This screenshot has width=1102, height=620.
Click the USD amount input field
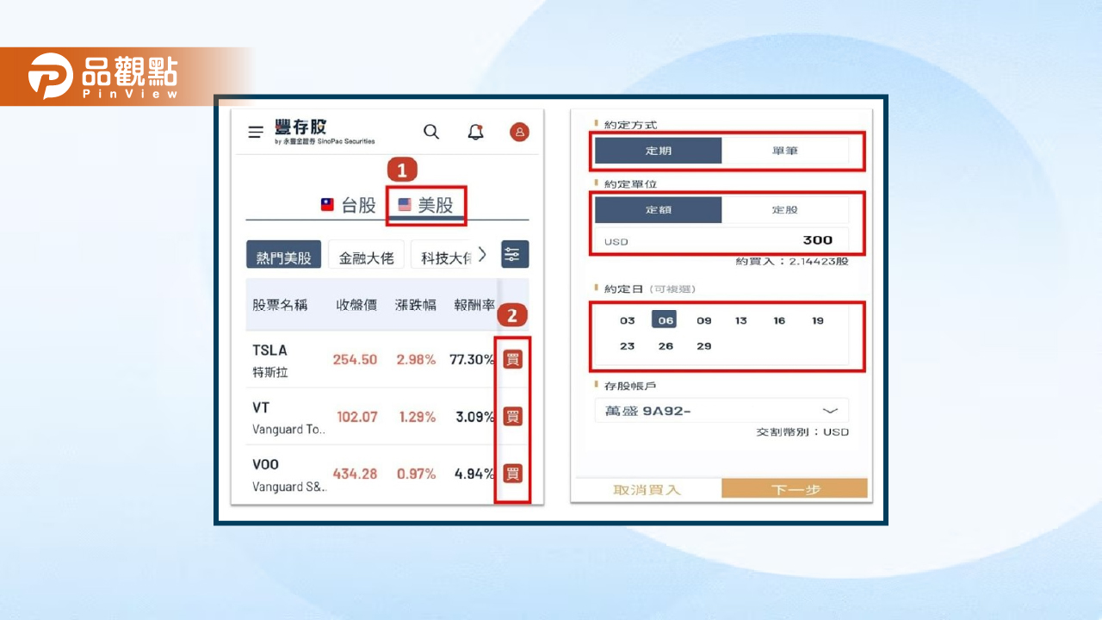tap(721, 241)
